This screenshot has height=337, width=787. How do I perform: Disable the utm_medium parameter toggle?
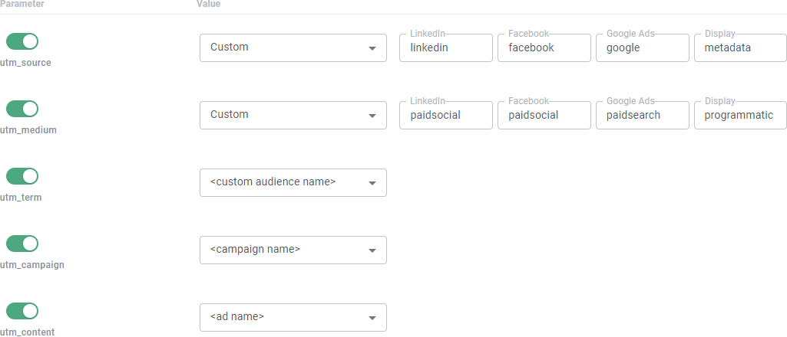click(x=22, y=109)
